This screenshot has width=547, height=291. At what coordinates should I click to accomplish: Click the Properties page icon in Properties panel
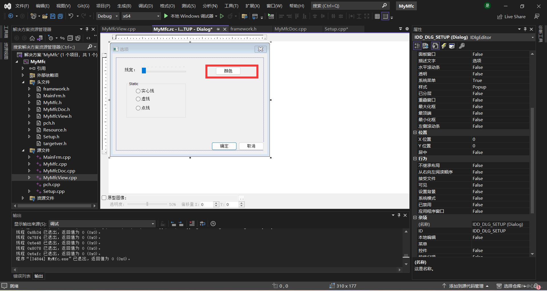tap(435, 46)
